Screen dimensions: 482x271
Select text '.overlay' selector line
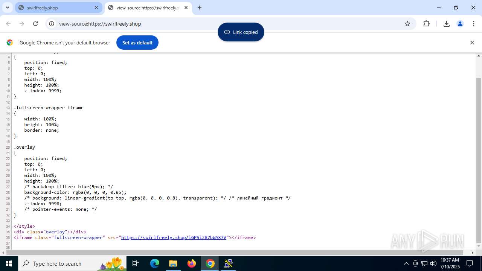[24, 147]
